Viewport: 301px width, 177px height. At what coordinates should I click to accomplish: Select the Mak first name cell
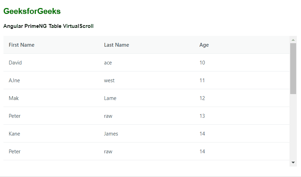click(x=14, y=98)
